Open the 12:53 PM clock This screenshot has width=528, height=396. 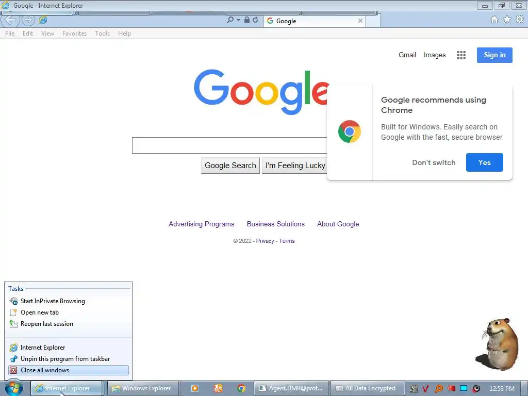point(502,389)
